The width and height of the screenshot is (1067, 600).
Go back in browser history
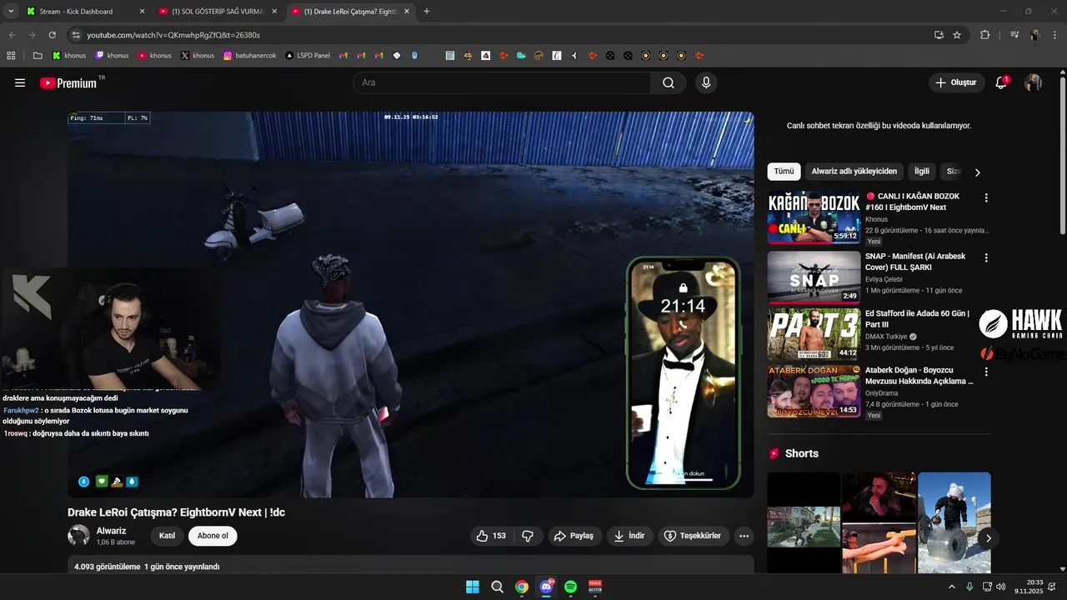(x=13, y=35)
